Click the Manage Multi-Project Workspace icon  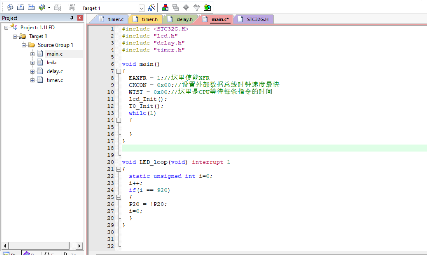(176, 7)
